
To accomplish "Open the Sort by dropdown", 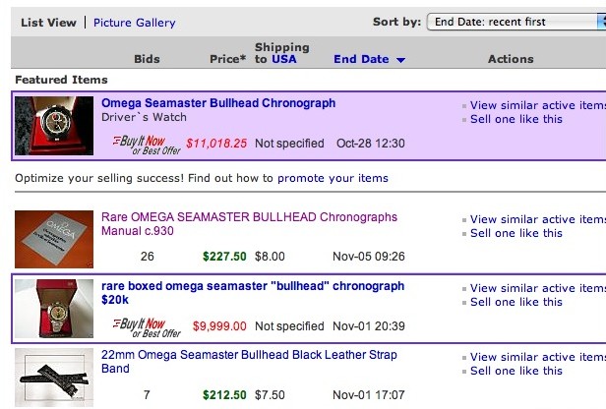I will click(515, 22).
